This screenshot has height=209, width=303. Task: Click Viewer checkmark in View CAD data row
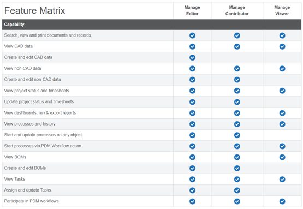point(282,46)
